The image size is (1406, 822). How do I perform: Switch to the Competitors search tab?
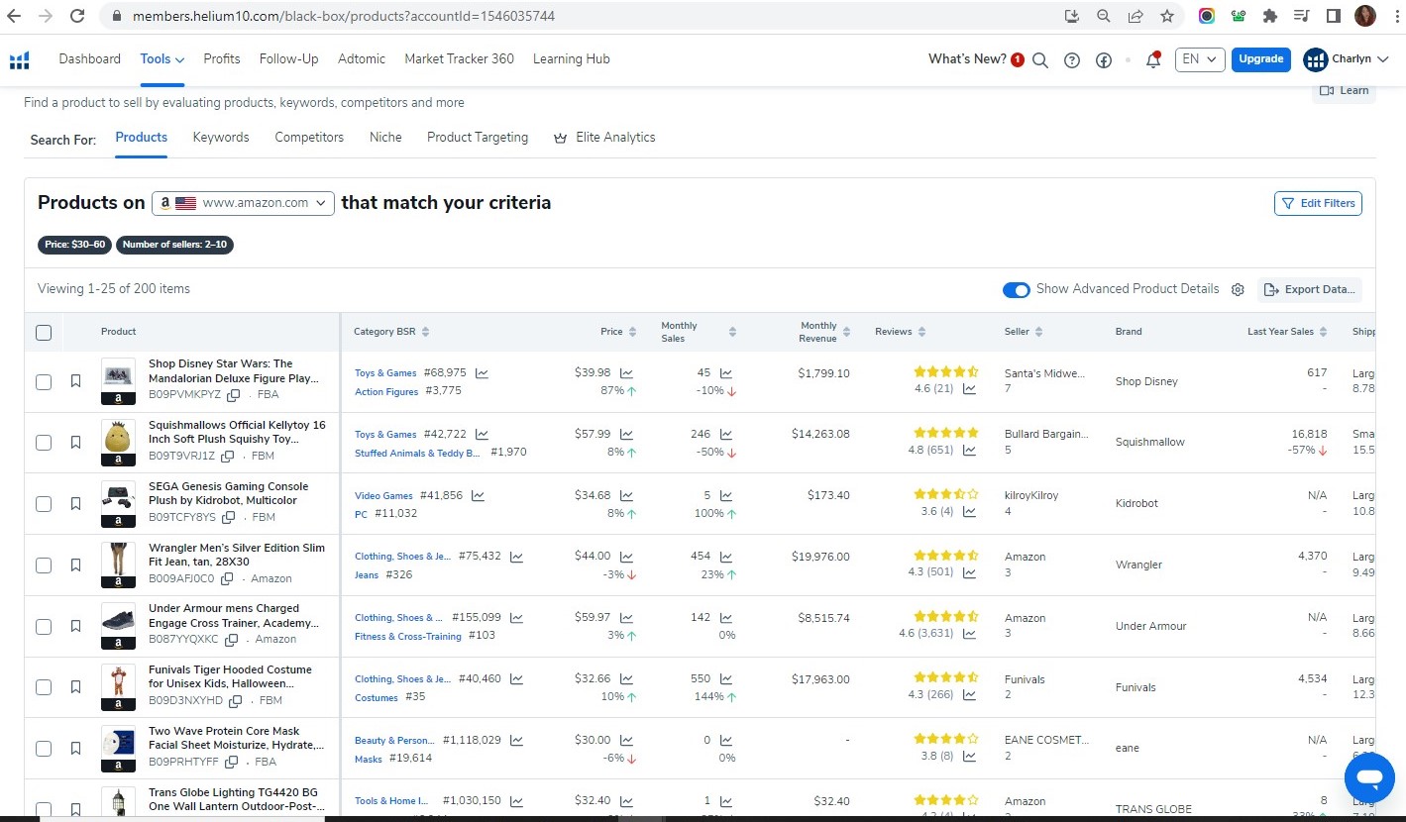coord(309,138)
